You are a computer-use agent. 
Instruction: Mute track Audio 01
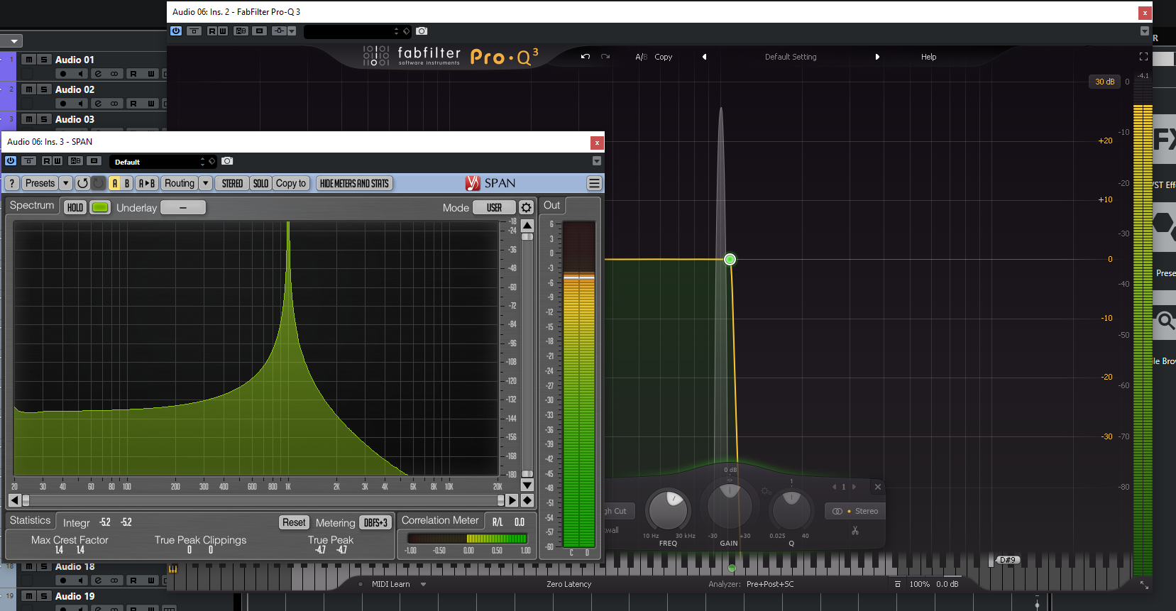click(28, 60)
